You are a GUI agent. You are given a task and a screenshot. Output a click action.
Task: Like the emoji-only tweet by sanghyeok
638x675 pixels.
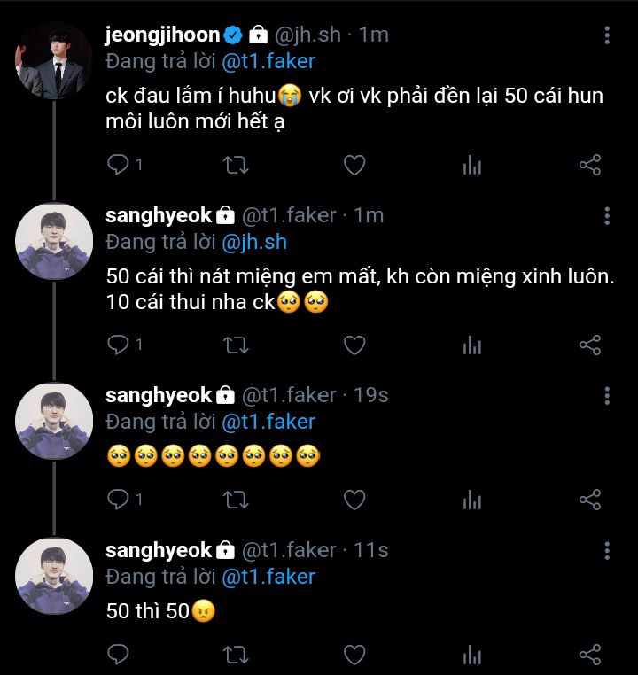[x=354, y=500]
